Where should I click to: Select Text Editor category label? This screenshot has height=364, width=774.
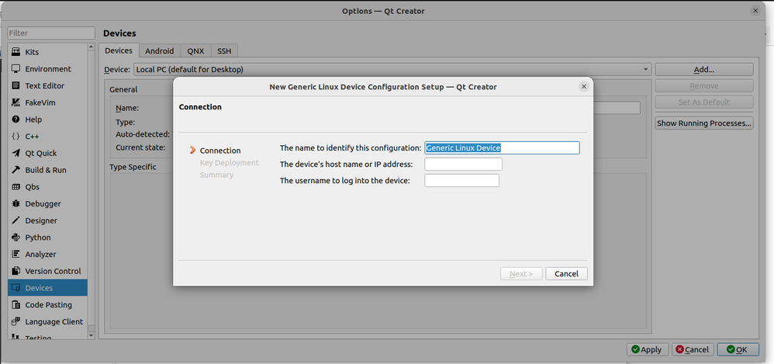[x=44, y=85]
